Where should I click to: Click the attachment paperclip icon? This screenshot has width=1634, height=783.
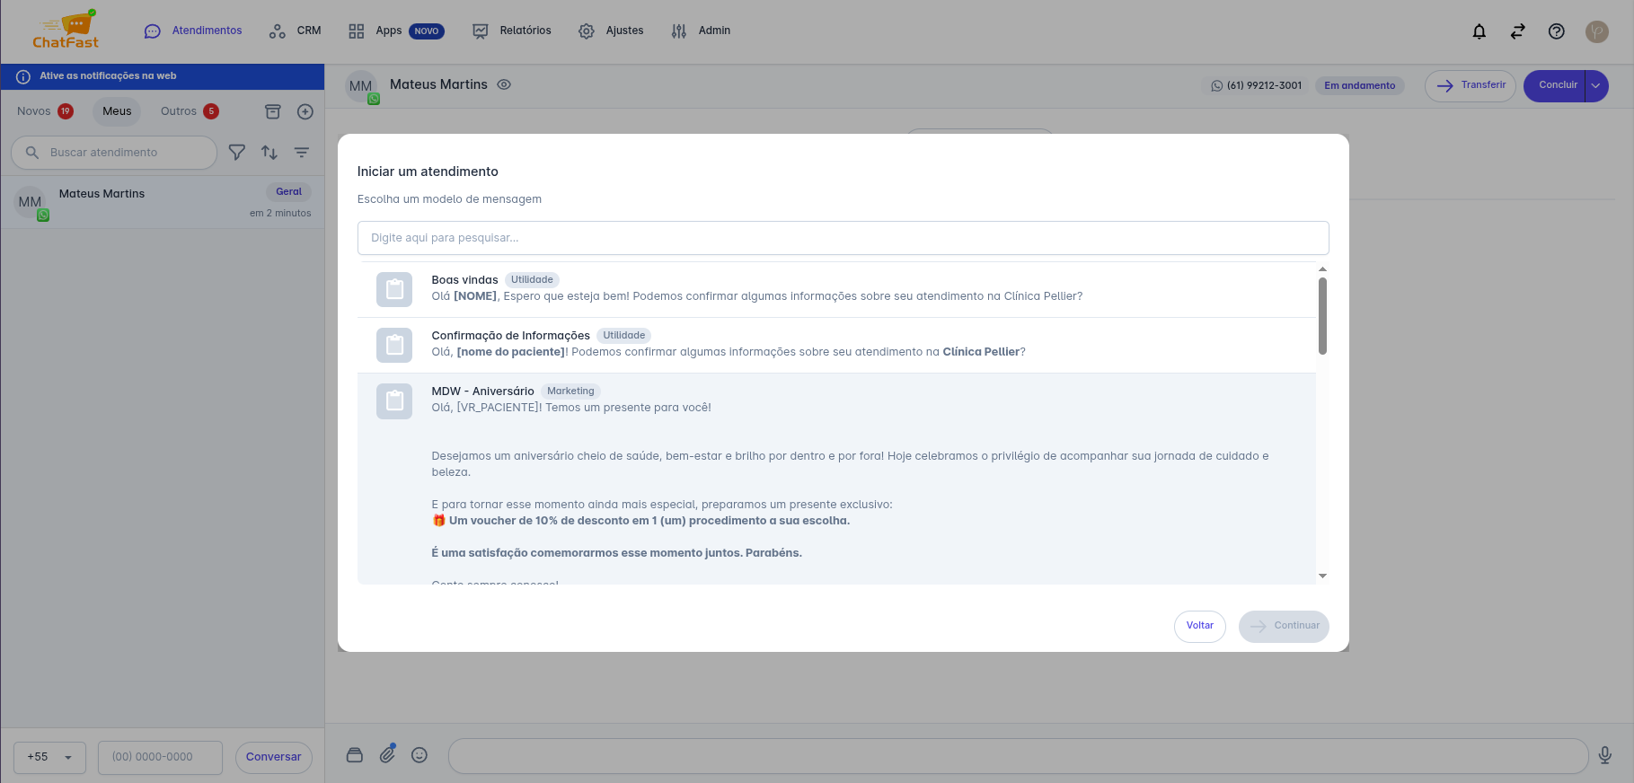pos(387,754)
